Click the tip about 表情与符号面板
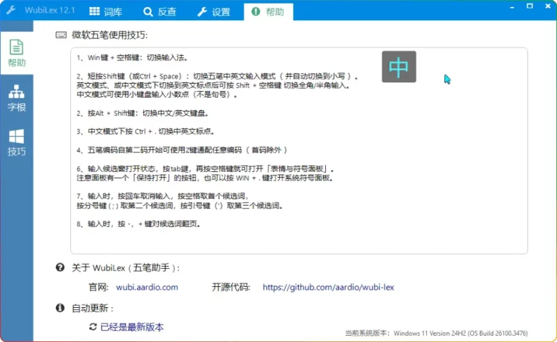 tap(205, 169)
